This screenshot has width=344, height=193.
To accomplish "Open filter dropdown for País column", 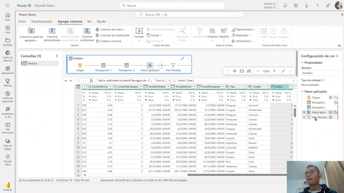I will click(x=245, y=87).
